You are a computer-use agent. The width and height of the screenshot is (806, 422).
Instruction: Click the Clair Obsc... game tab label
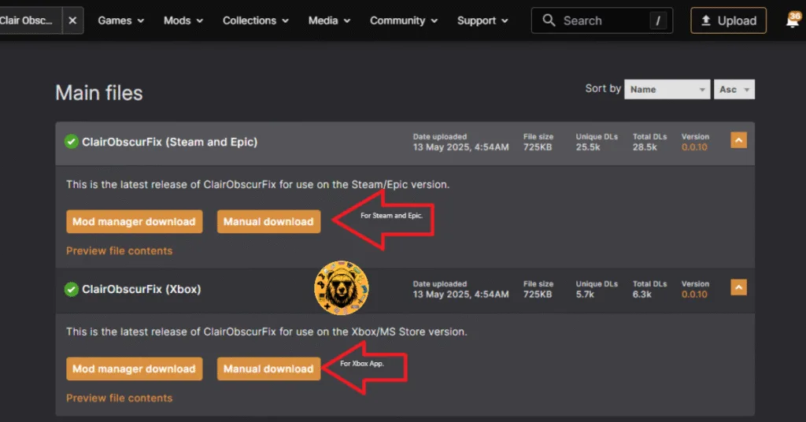click(27, 20)
